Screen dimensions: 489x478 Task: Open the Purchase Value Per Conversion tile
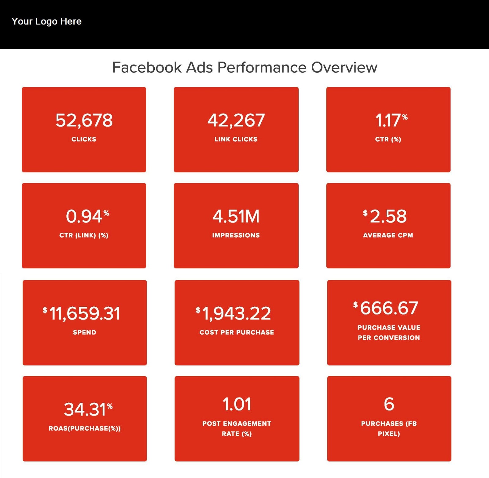tap(388, 321)
